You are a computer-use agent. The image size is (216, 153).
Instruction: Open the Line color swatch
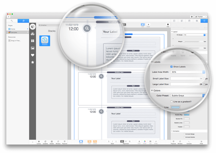click(x=175, y=107)
